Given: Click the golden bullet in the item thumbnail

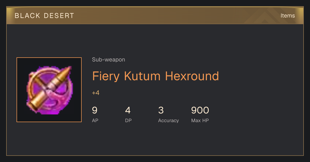Looking at the screenshot, I should point(49,87).
